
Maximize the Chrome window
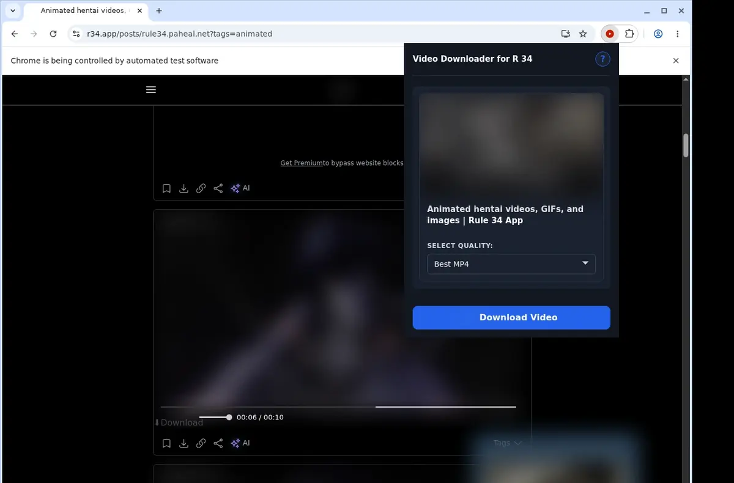(x=664, y=10)
